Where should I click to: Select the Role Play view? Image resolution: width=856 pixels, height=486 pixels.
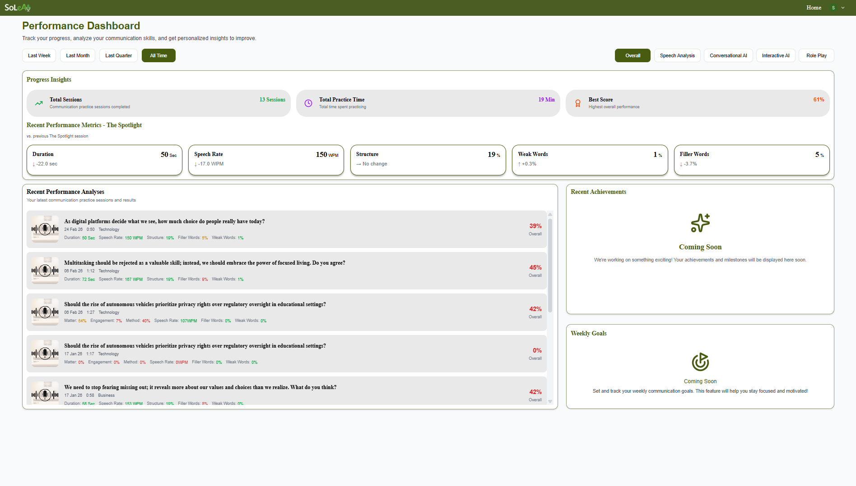click(816, 55)
